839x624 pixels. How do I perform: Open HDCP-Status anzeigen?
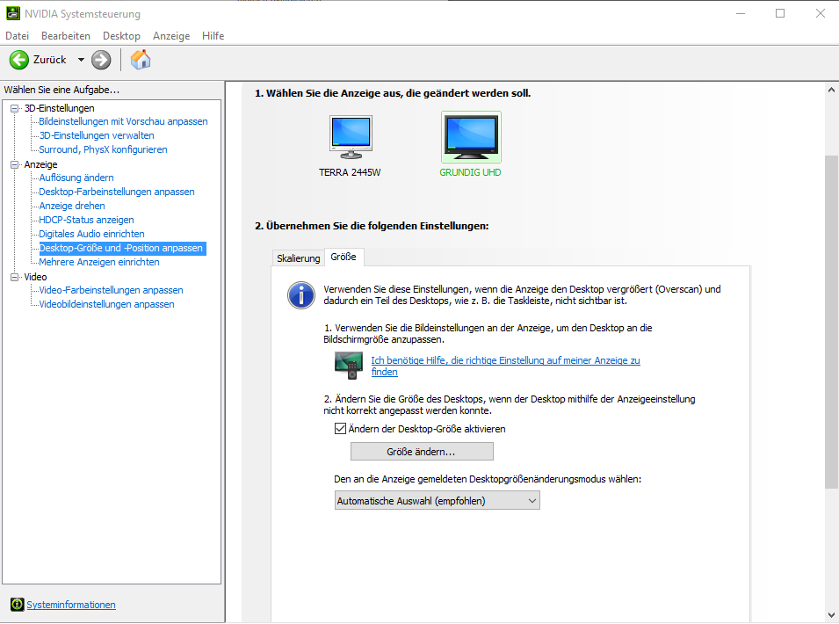click(x=86, y=220)
